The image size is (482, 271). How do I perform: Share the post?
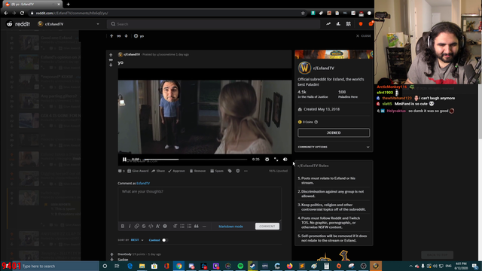tap(158, 171)
